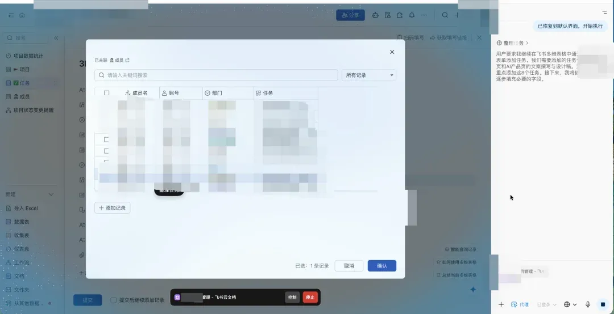Open the AI robot assistant icon

coord(375,15)
